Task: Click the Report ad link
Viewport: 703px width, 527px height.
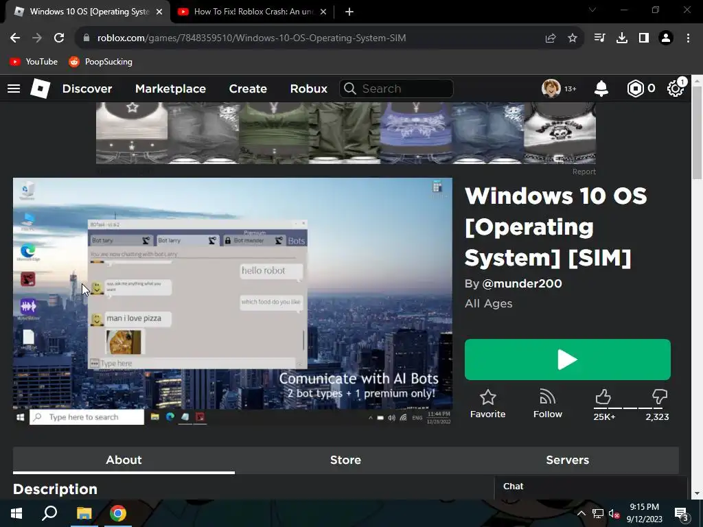Action: [584, 172]
